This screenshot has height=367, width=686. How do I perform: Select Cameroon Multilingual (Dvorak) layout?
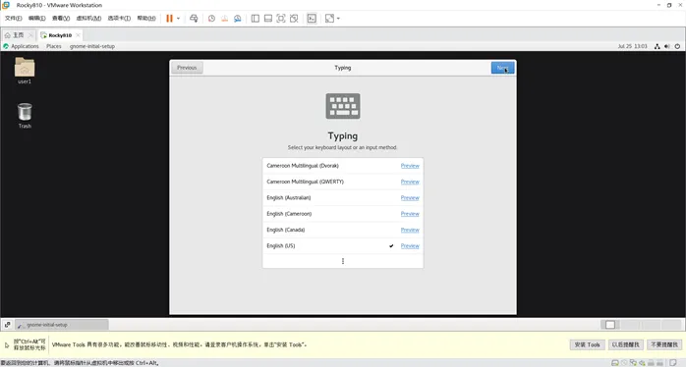[343, 166]
